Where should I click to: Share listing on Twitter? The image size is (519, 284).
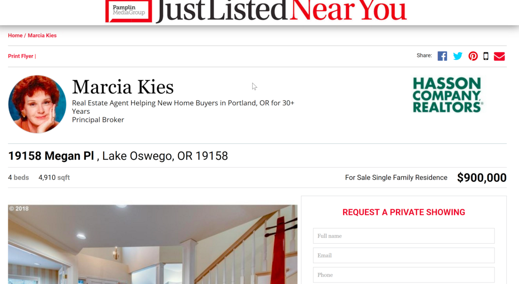click(x=458, y=56)
